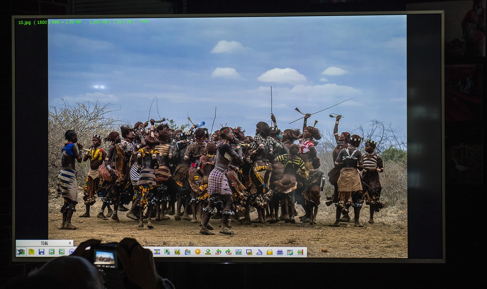Print the image using the printer icon
The height and width of the screenshot is (289, 487).
pos(280,252)
